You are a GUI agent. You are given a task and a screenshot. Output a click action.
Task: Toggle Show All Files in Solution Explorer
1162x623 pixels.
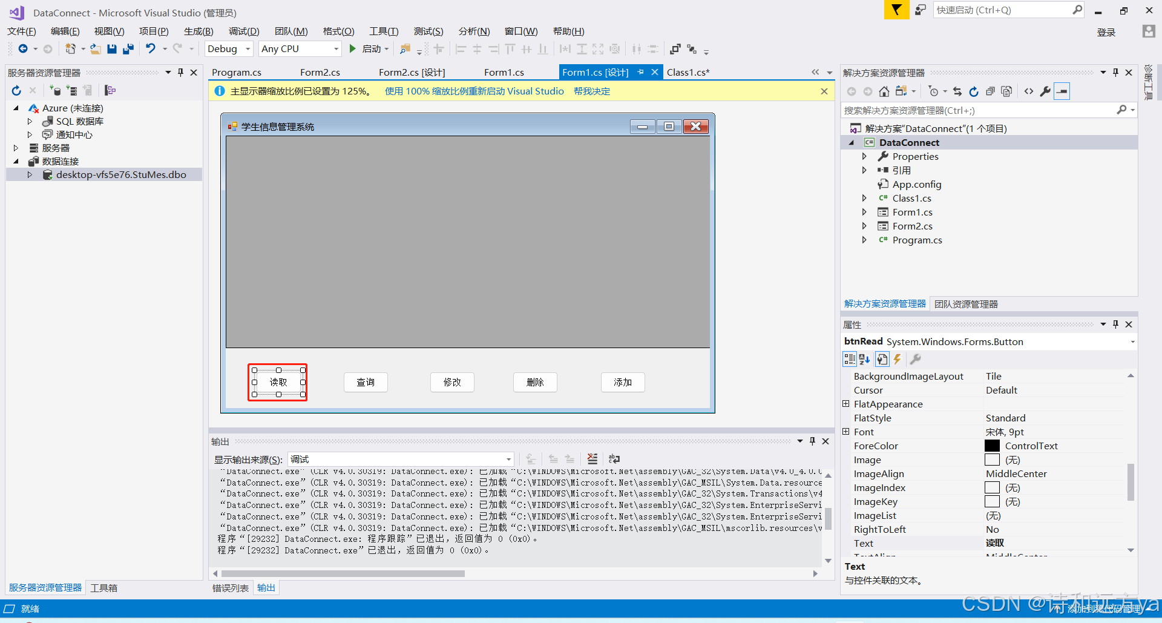pyautogui.click(x=1006, y=91)
